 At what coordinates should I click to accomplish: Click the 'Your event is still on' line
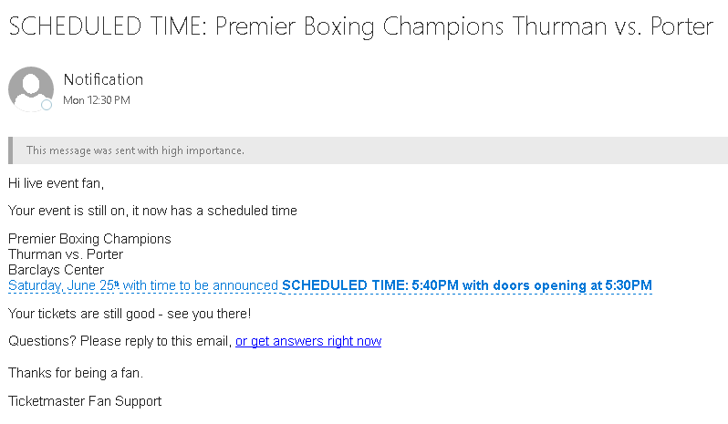(152, 211)
